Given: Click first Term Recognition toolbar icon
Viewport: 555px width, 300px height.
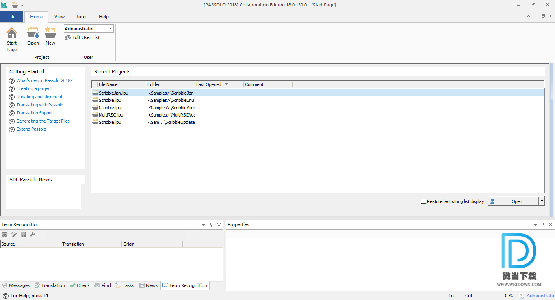Looking at the screenshot, I should click(4, 234).
